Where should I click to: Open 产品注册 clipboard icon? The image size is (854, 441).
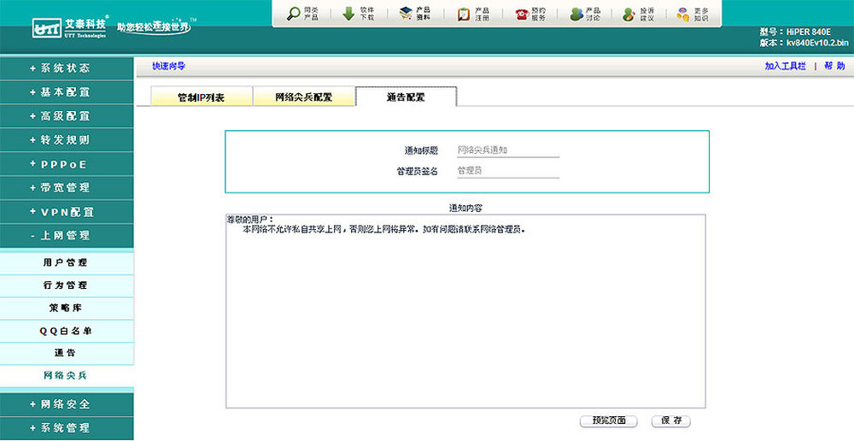463,14
